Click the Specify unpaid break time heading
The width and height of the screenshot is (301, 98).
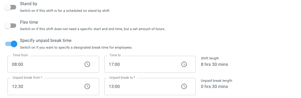tap(46, 41)
